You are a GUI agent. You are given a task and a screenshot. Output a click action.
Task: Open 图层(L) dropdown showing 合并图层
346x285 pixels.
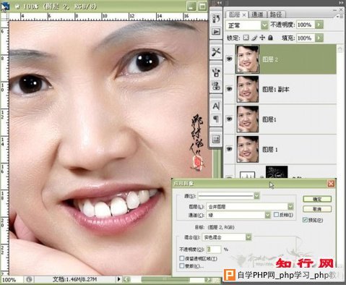[290, 207]
